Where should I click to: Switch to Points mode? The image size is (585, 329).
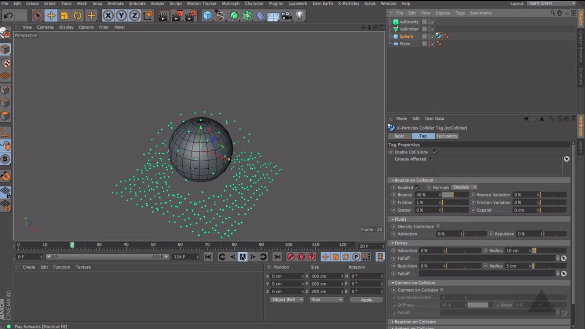5,90
